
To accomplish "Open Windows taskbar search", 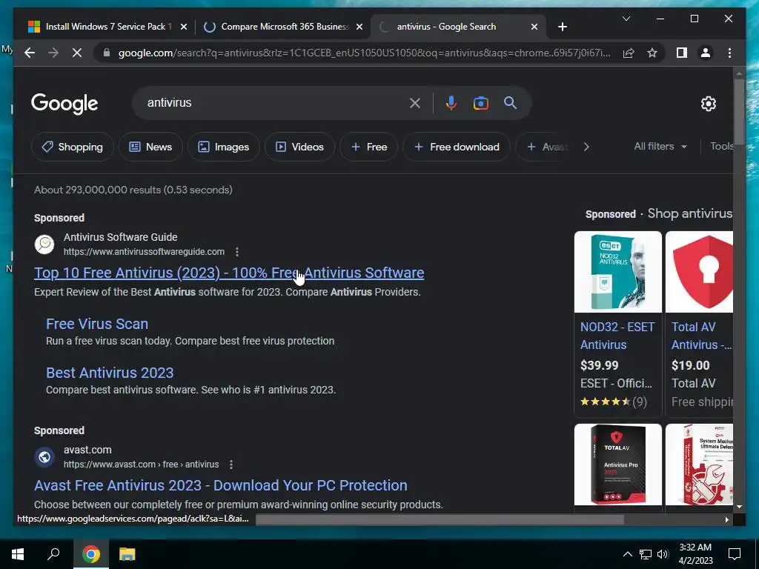I will [x=53, y=554].
